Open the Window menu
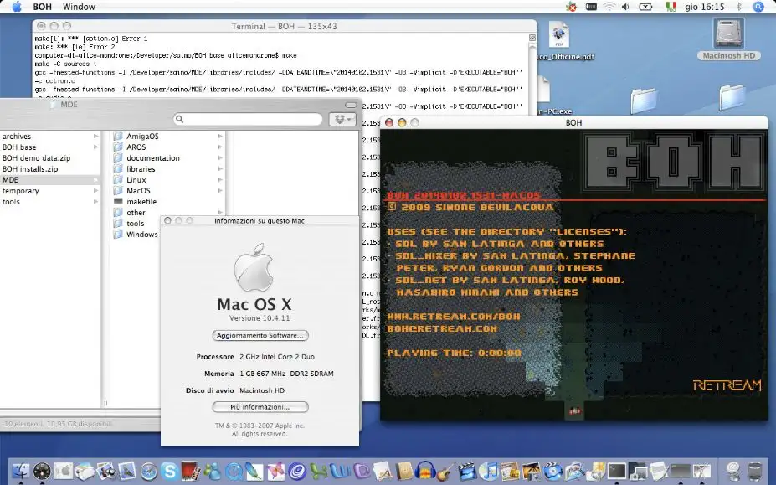The image size is (776, 485). point(79,7)
